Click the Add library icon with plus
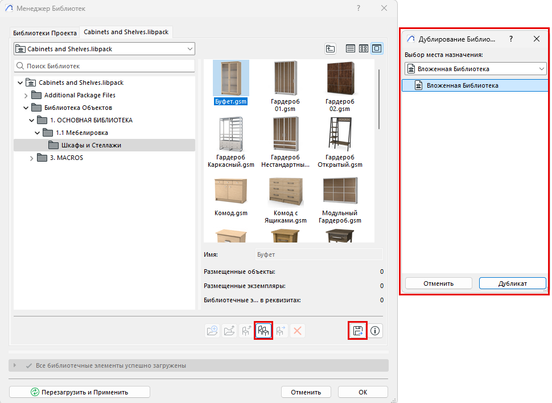 (x=212, y=331)
